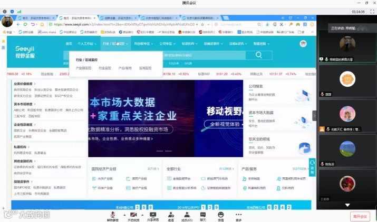This screenshot has width=377, height=222.
Task: Click the carousel banner image
Action: [166, 118]
